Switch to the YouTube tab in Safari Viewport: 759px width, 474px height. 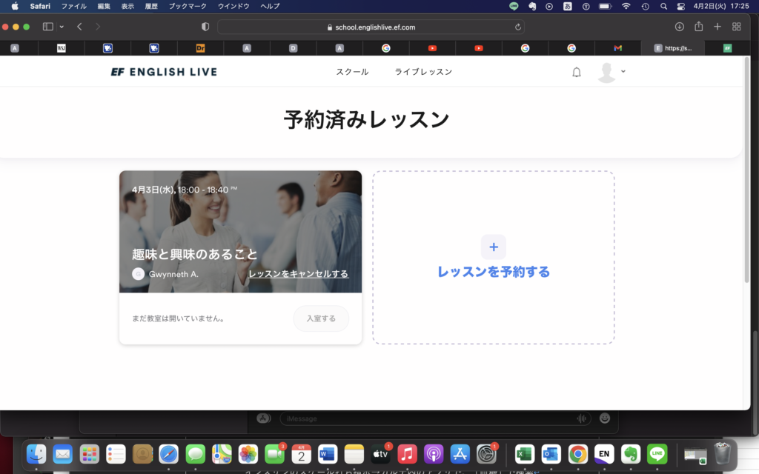[432, 47]
